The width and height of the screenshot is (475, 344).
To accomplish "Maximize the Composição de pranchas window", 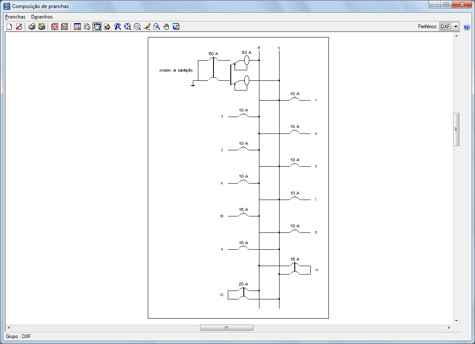I will click(x=446, y=4).
